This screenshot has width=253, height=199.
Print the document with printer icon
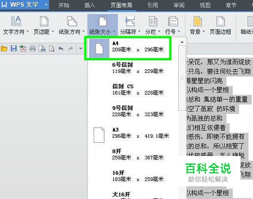[32, 49]
